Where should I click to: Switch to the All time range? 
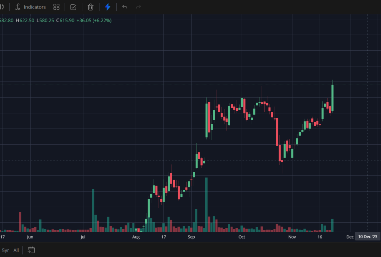coord(16,250)
